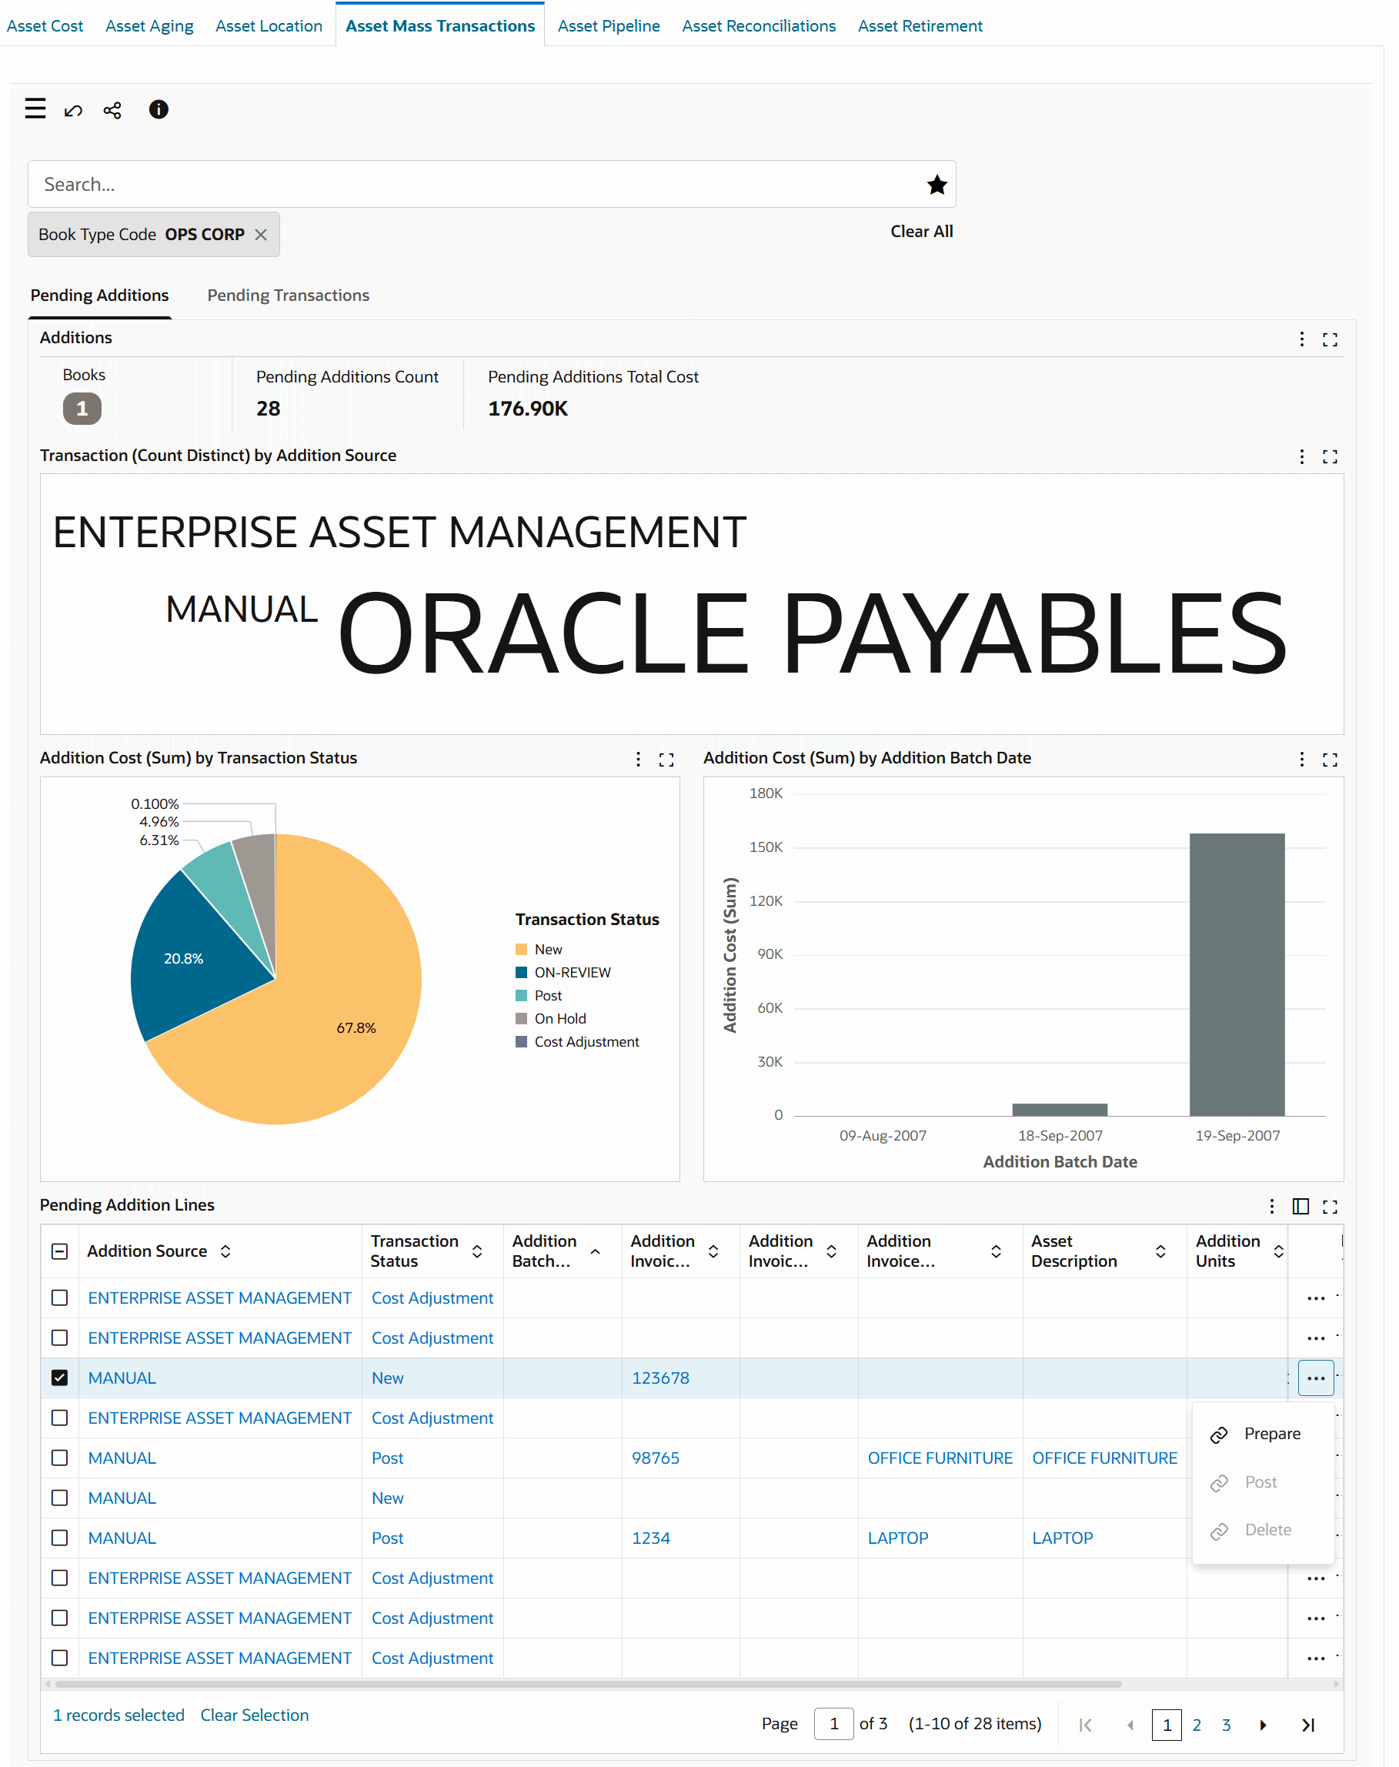Open the hamburger menu
The width and height of the screenshot is (1399, 1767).
(x=35, y=109)
